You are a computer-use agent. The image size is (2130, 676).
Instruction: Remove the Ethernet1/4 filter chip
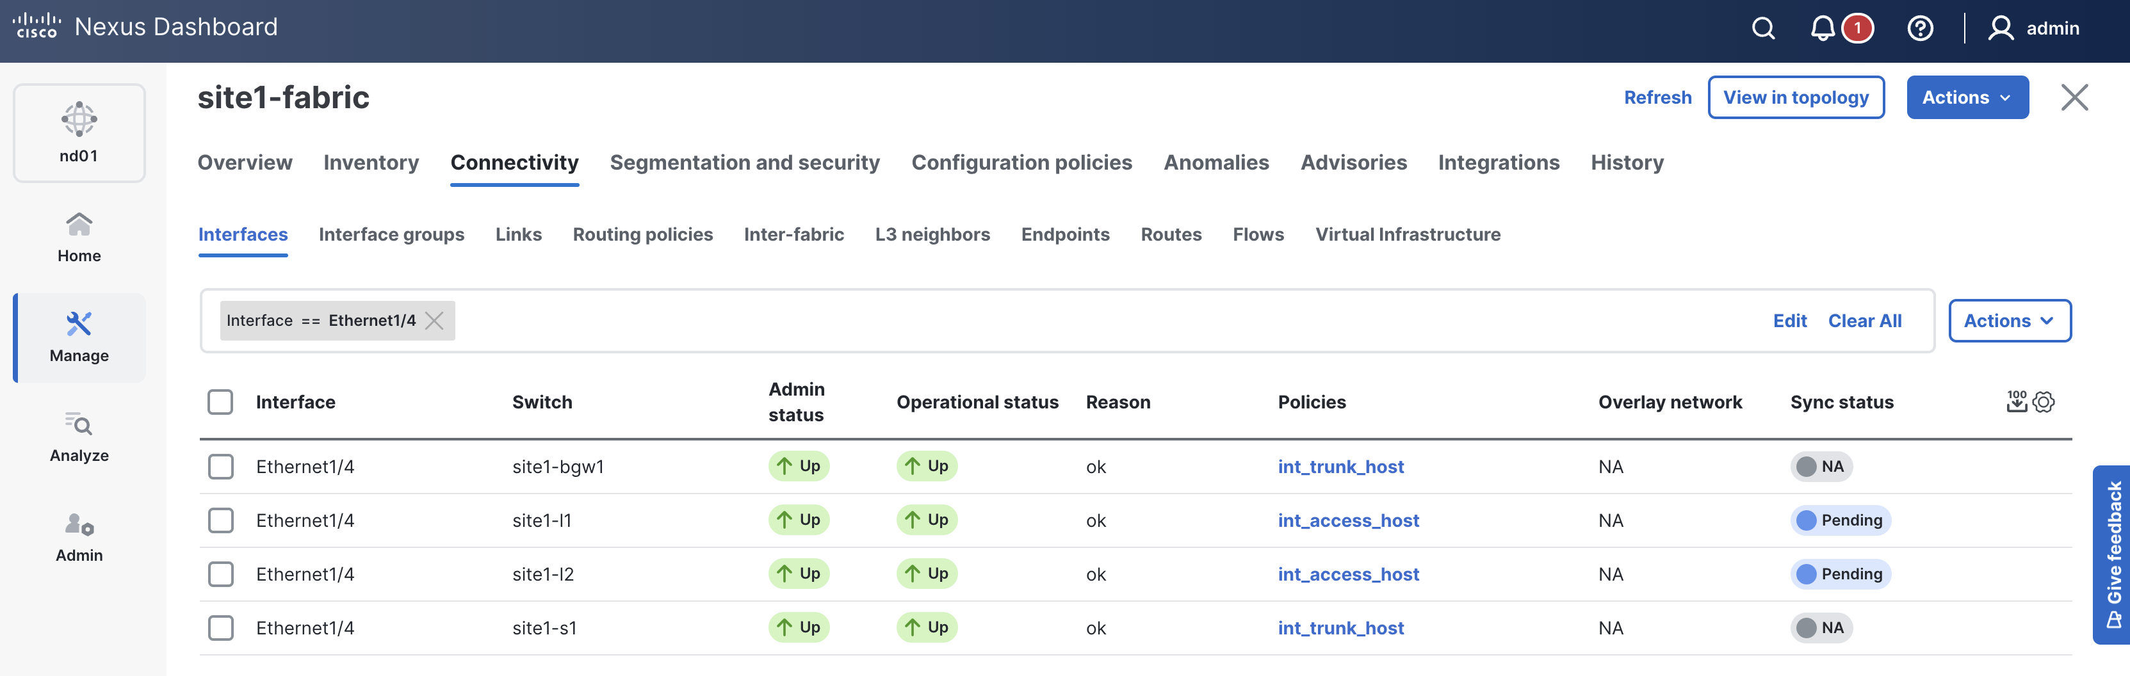[434, 321]
